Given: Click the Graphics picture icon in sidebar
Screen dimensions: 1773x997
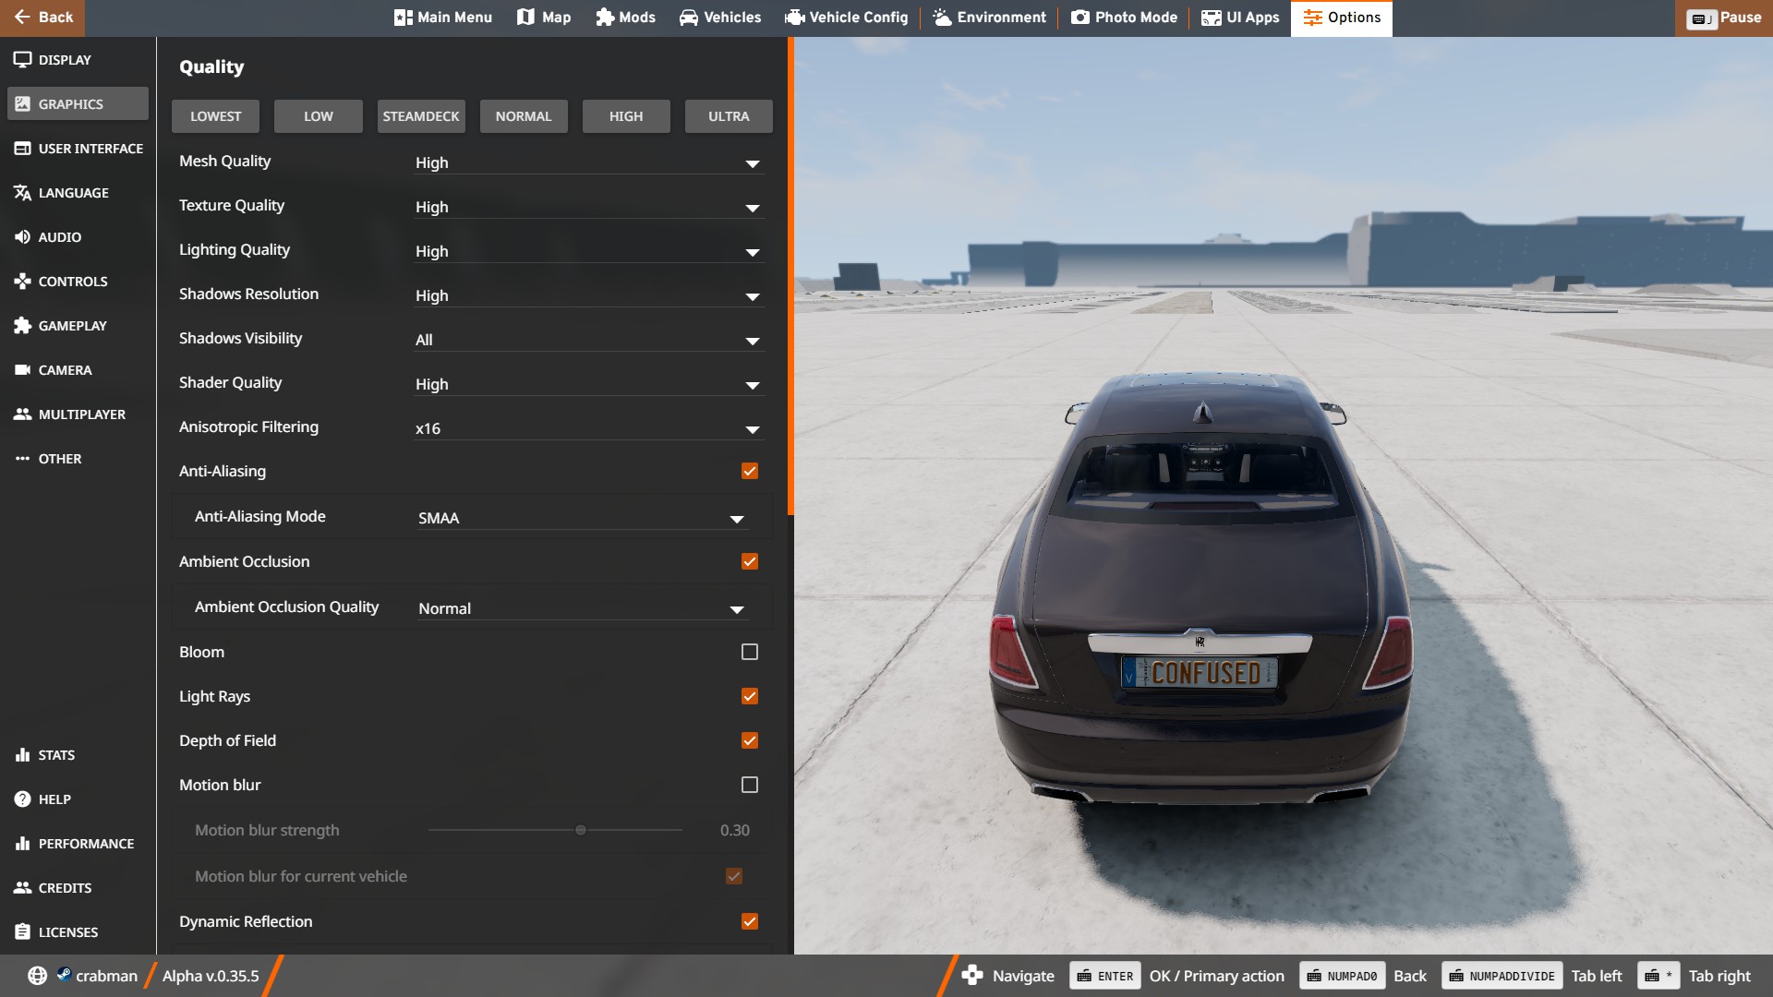Looking at the screenshot, I should (x=22, y=104).
